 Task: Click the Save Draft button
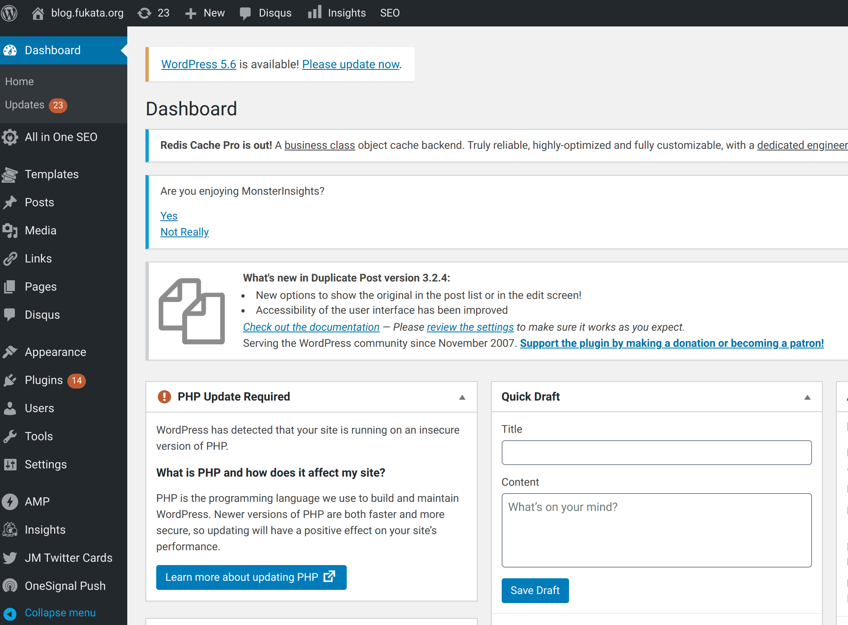(x=535, y=591)
